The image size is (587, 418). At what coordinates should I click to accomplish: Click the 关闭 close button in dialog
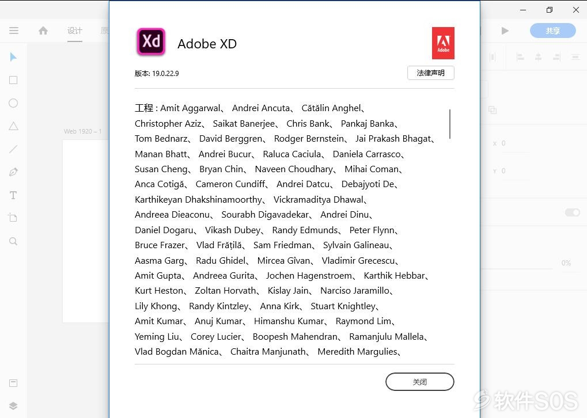pos(420,382)
